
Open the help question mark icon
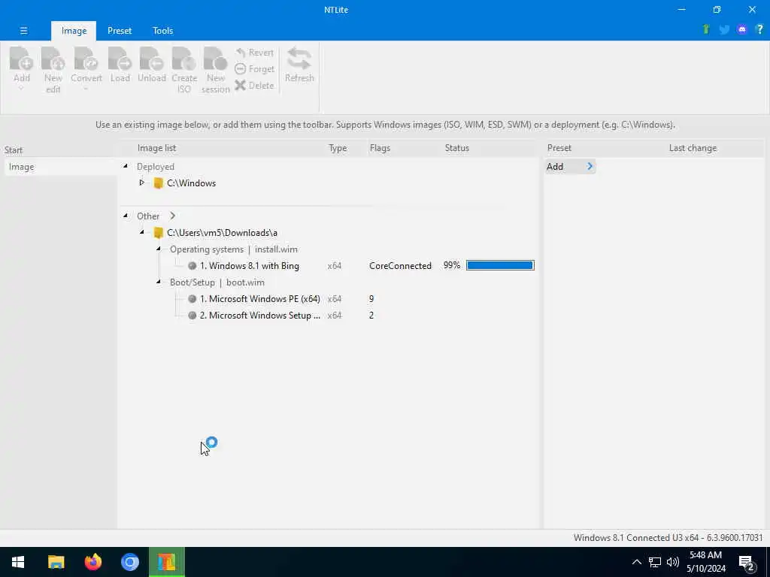(x=759, y=30)
